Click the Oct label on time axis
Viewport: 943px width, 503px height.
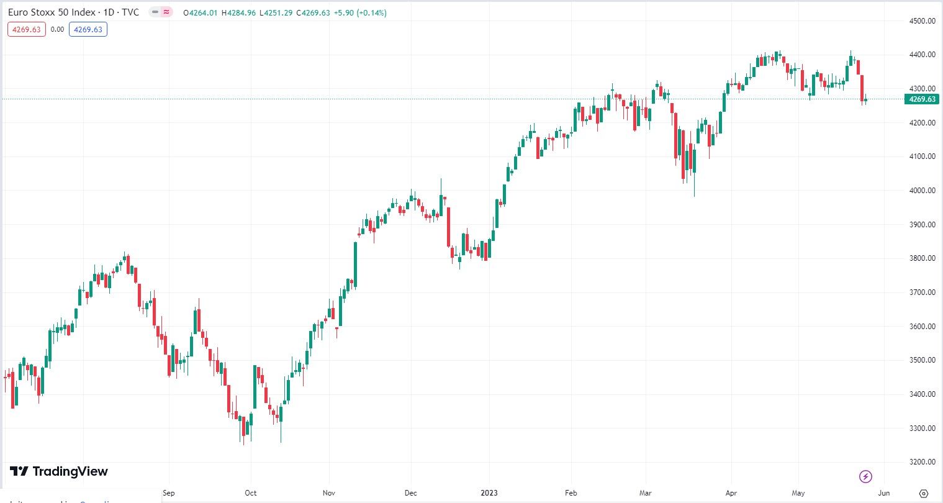point(250,493)
